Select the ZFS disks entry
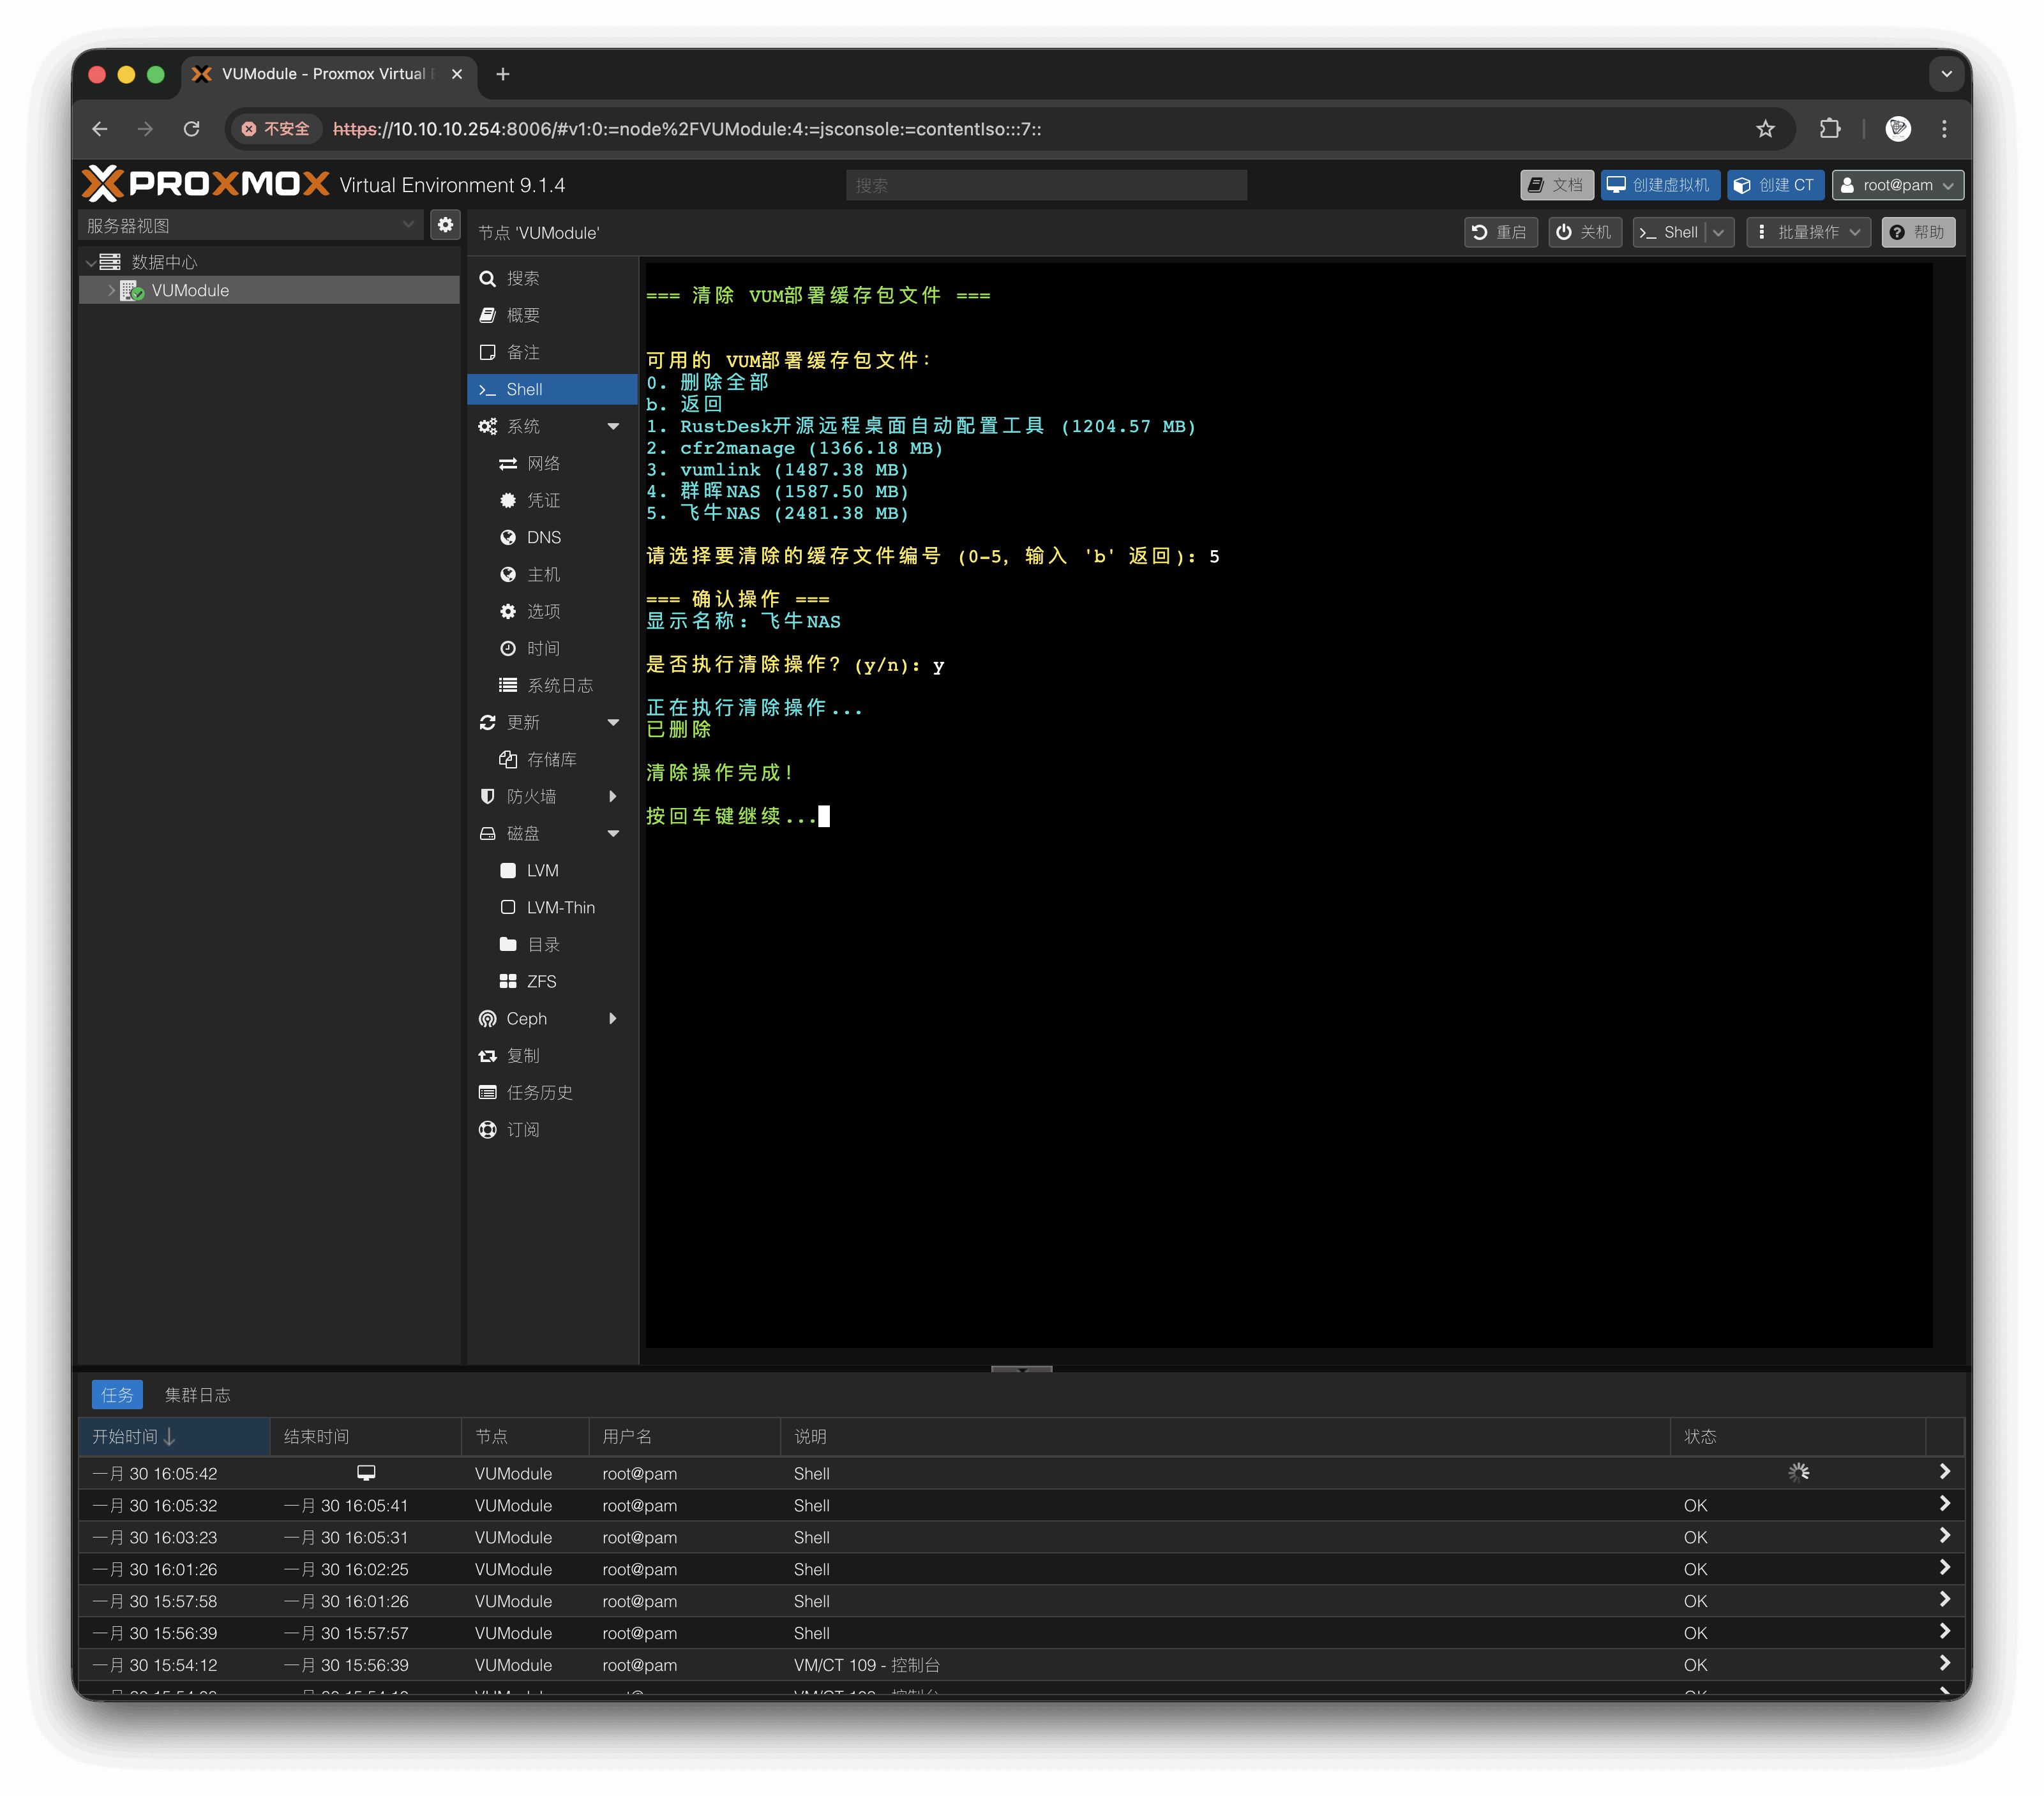2044x1796 pixels. point(541,981)
